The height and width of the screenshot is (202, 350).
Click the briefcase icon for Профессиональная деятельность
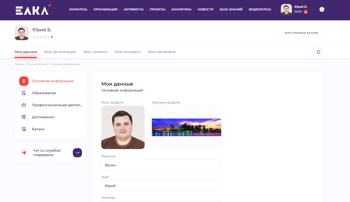point(24,105)
